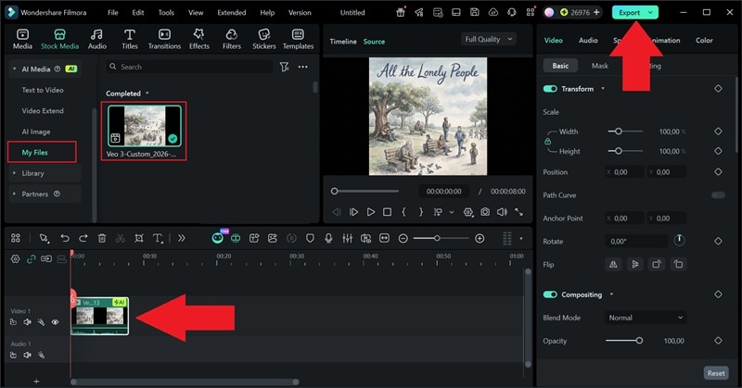Click the preview fullscreen icon
The height and width of the screenshot is (388, 742).
click(x=519, y=212)
